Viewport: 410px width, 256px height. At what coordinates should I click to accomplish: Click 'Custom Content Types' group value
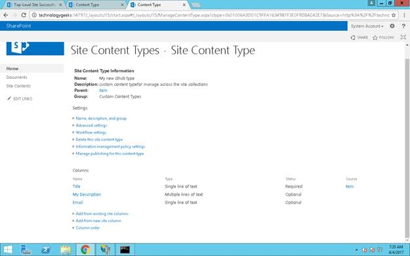pyautogui.click(x=120, y=96)
